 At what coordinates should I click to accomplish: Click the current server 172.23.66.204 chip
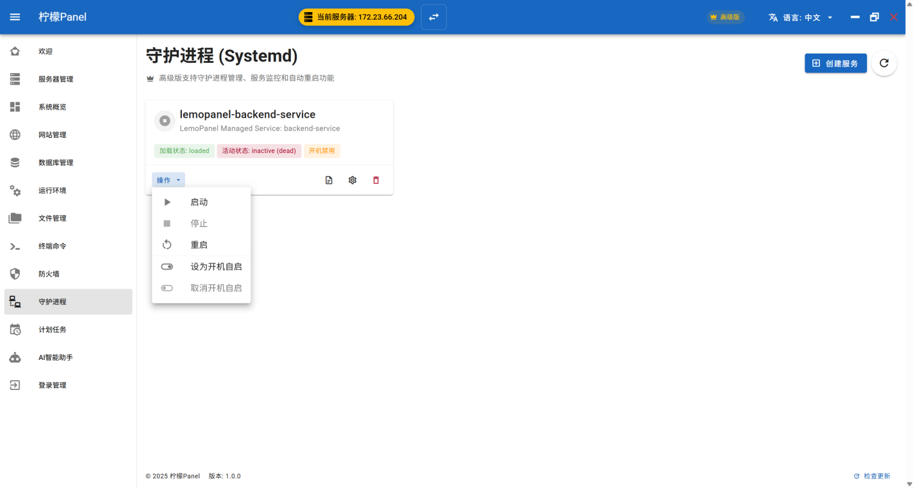(x=356, y=17)
